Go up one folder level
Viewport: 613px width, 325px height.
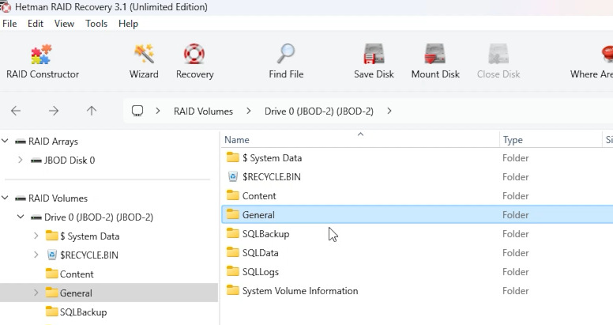point(92,111)
